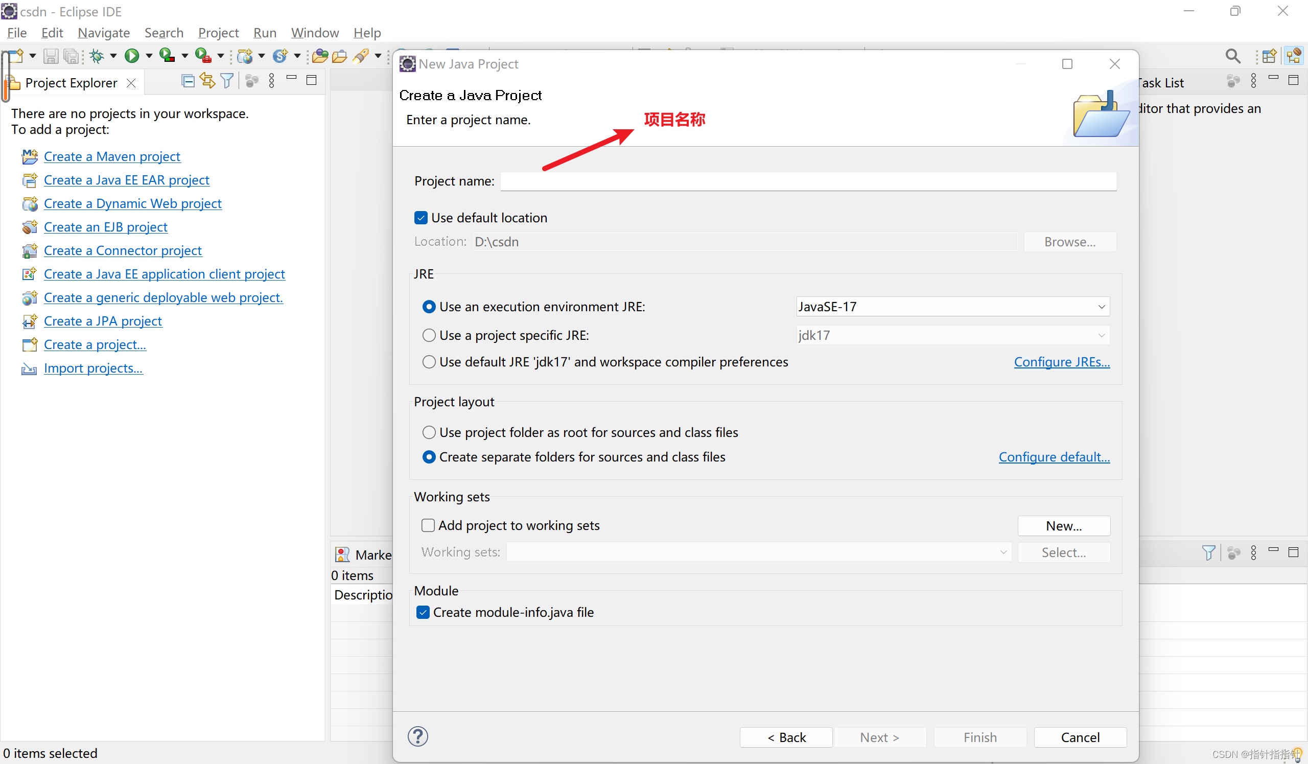Select Use default JRE 'jdk17' radio button
This screenshot has width=1308, height=764.
tap(429, 362)
